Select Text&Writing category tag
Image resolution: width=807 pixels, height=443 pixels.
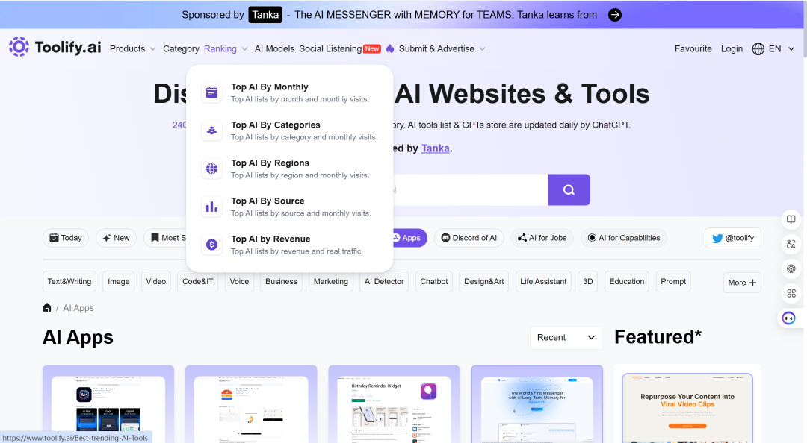[x=69, y=282]
